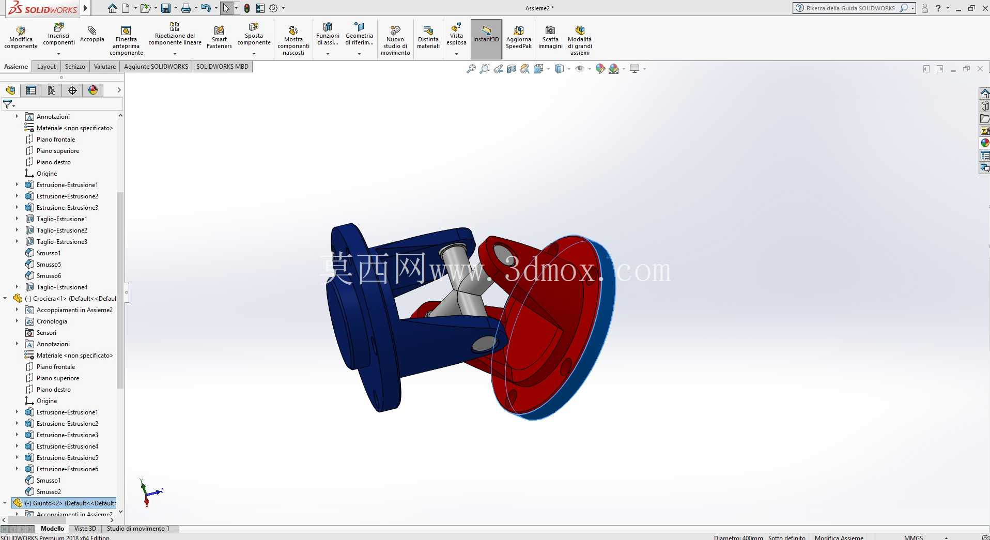Switch to Viste 3D bottom tab

pos(85,529)
